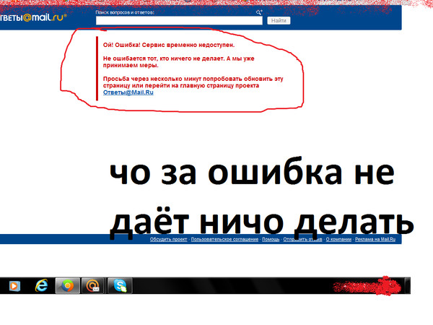Image resolution: width=433 pixels, height=325 pixels.
Task: Click the Помощь footer link
Action: [x=271, y=239]
